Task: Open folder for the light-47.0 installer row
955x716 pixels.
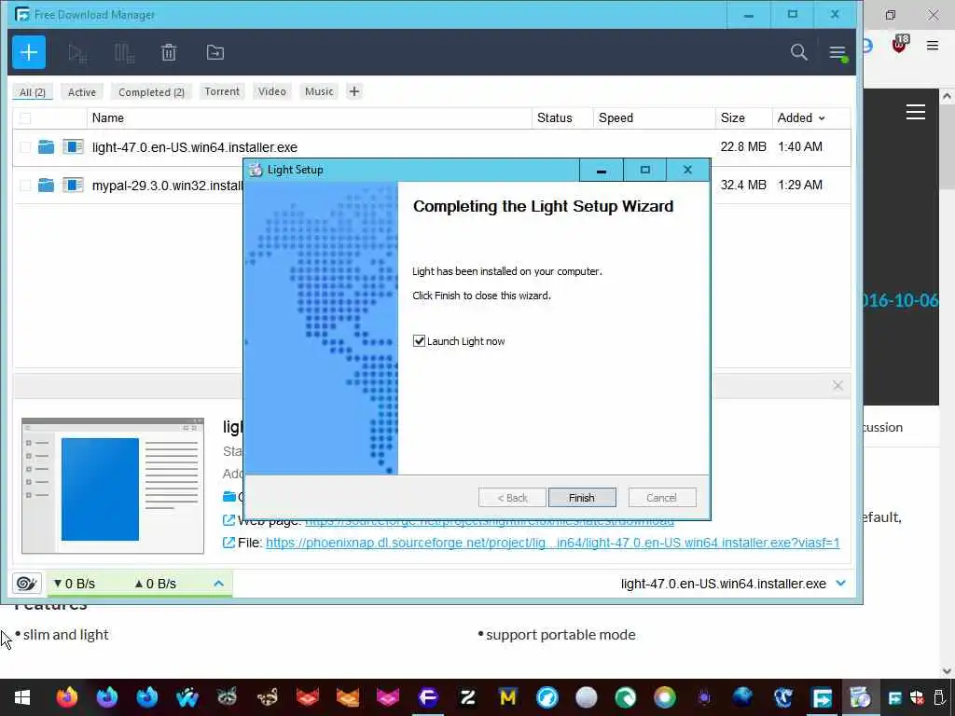Action: pyautogui.click(x=47, y=146)
